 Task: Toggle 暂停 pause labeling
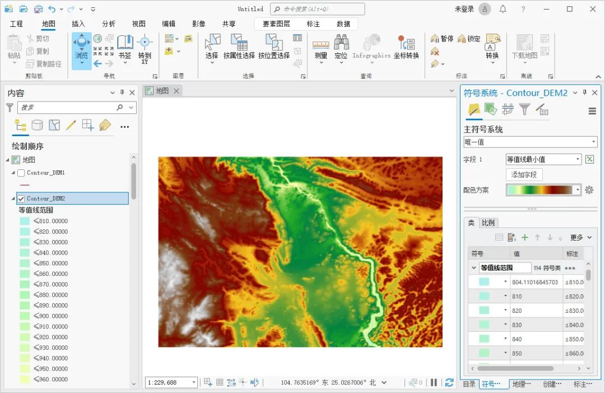442,39
